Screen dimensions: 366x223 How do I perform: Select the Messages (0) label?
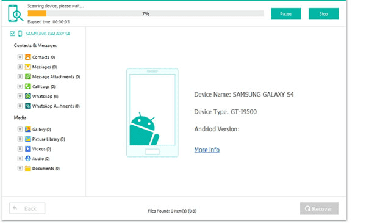click(45, 67)
